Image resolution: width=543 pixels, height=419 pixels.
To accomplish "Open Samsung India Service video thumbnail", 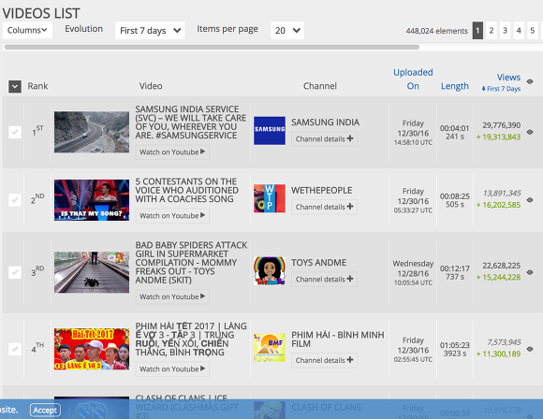I will coord(92,132).
